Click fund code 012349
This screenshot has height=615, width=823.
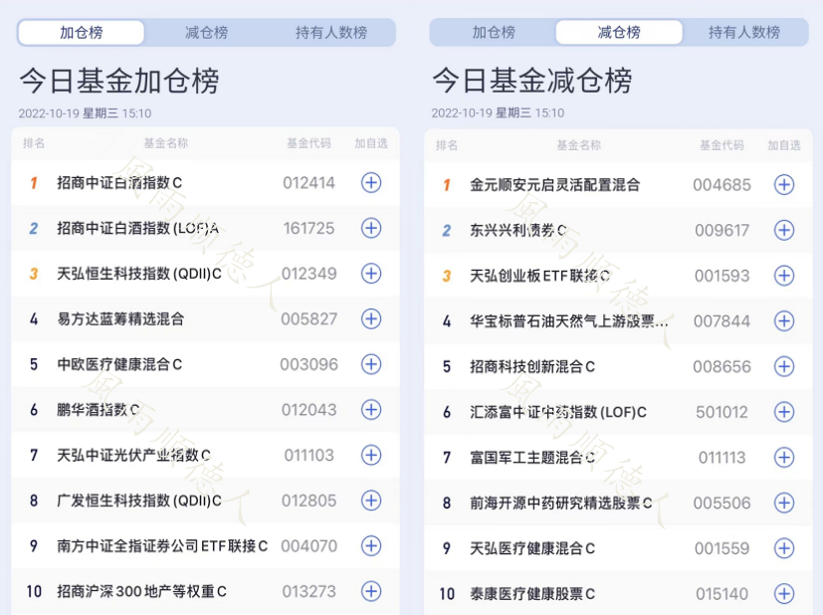point(309,274)
